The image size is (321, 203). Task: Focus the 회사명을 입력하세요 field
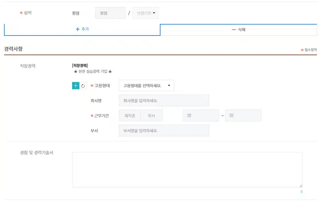click(164, 100)
